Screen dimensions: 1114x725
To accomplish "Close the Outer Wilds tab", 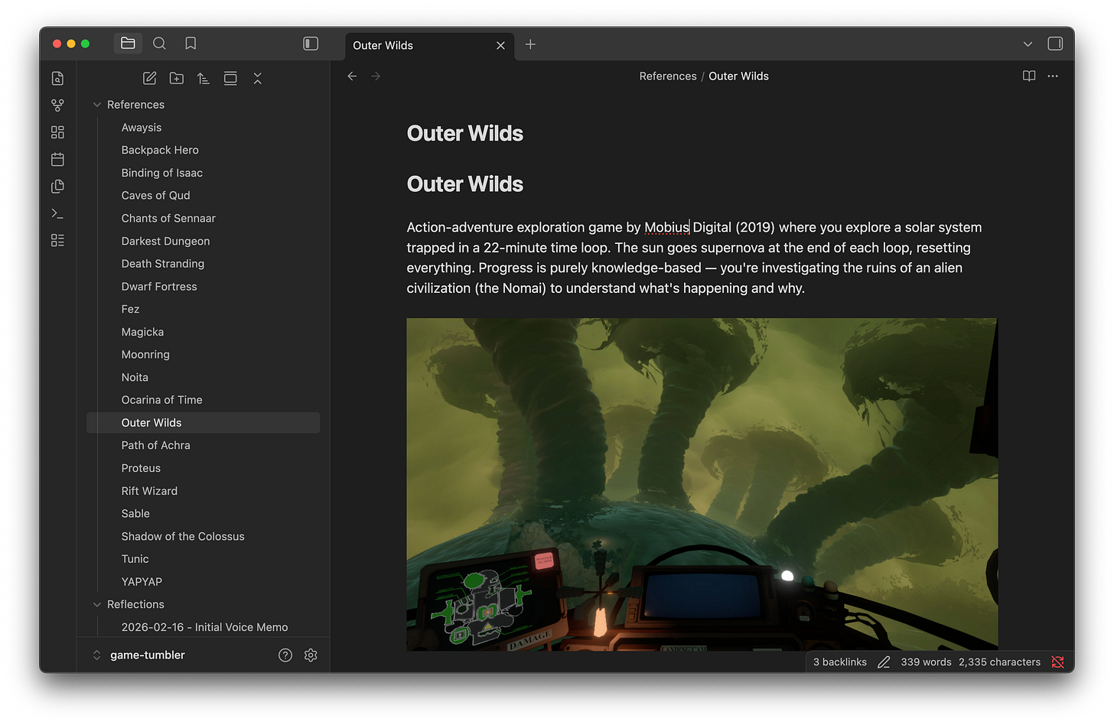I will [500, 45].
